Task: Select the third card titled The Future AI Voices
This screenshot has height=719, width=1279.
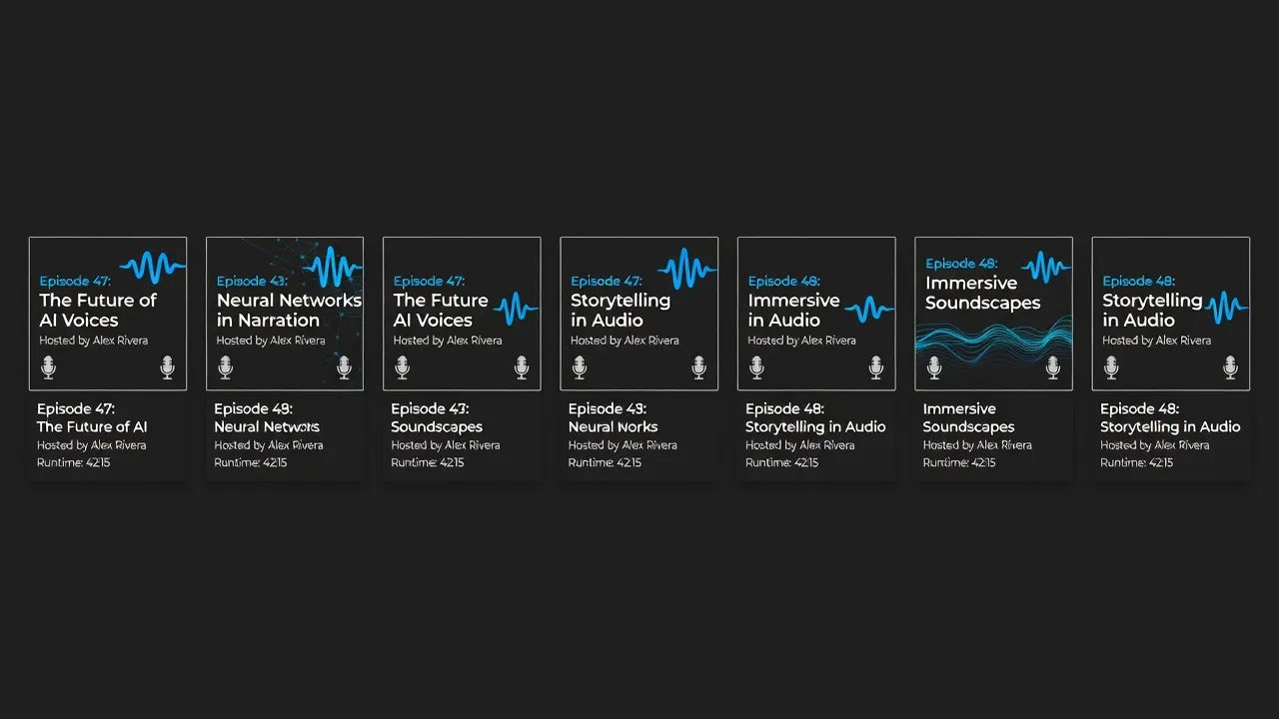Action: pyautogui.click(x=462, y=314)
